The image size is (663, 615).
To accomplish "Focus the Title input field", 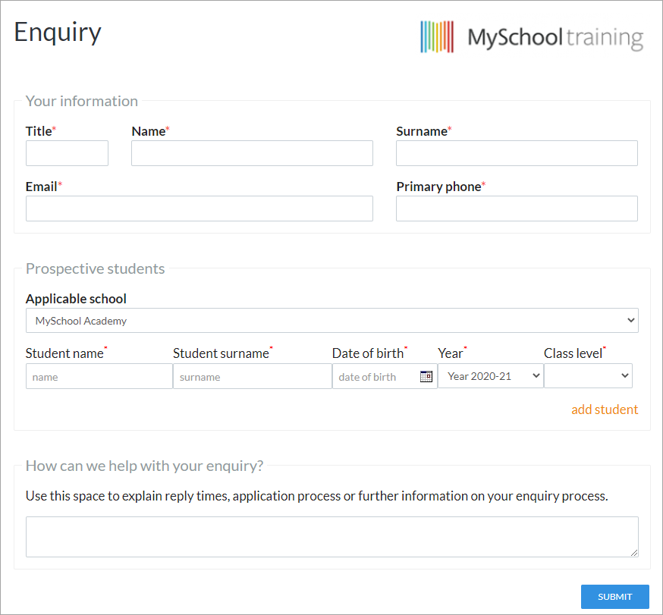I will pyautogui.click(x=67, y=153).
